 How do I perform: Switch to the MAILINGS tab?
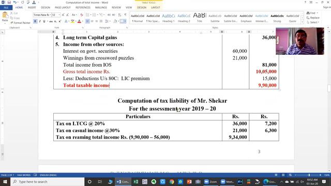pos(101,8)
